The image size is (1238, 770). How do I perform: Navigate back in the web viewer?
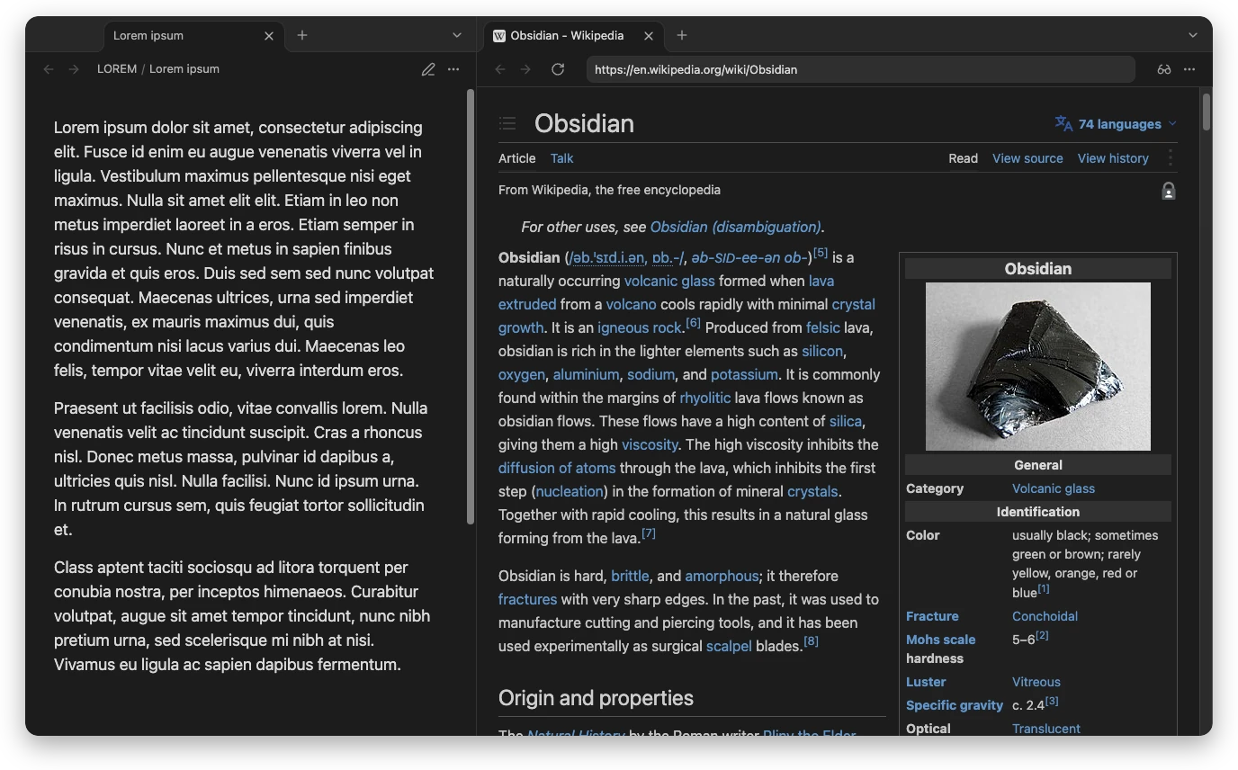click(x=500, y=69)
